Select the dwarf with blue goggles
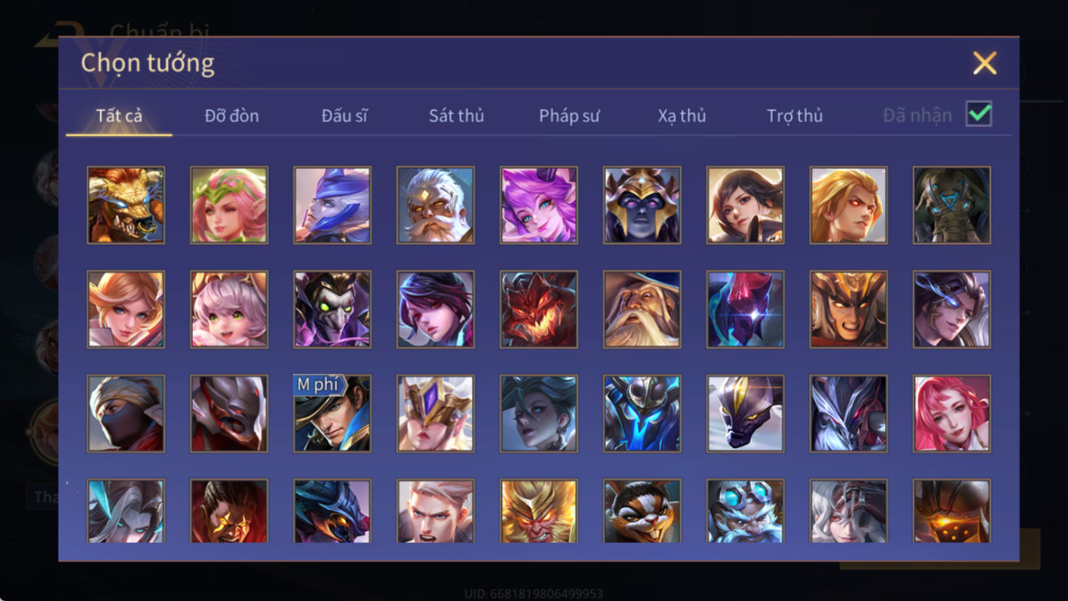Image resolution: width=1068 pixels, height=601 pixels. [x=745, y=511]
